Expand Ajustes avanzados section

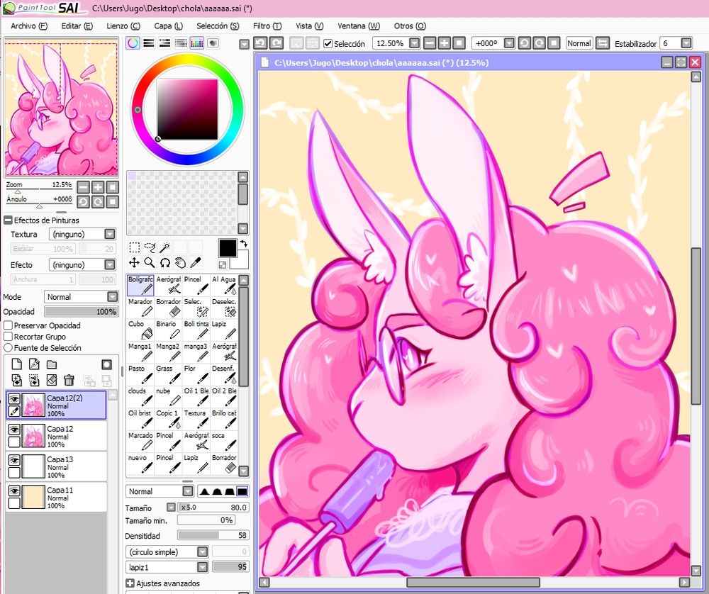[x=130, y=583]
